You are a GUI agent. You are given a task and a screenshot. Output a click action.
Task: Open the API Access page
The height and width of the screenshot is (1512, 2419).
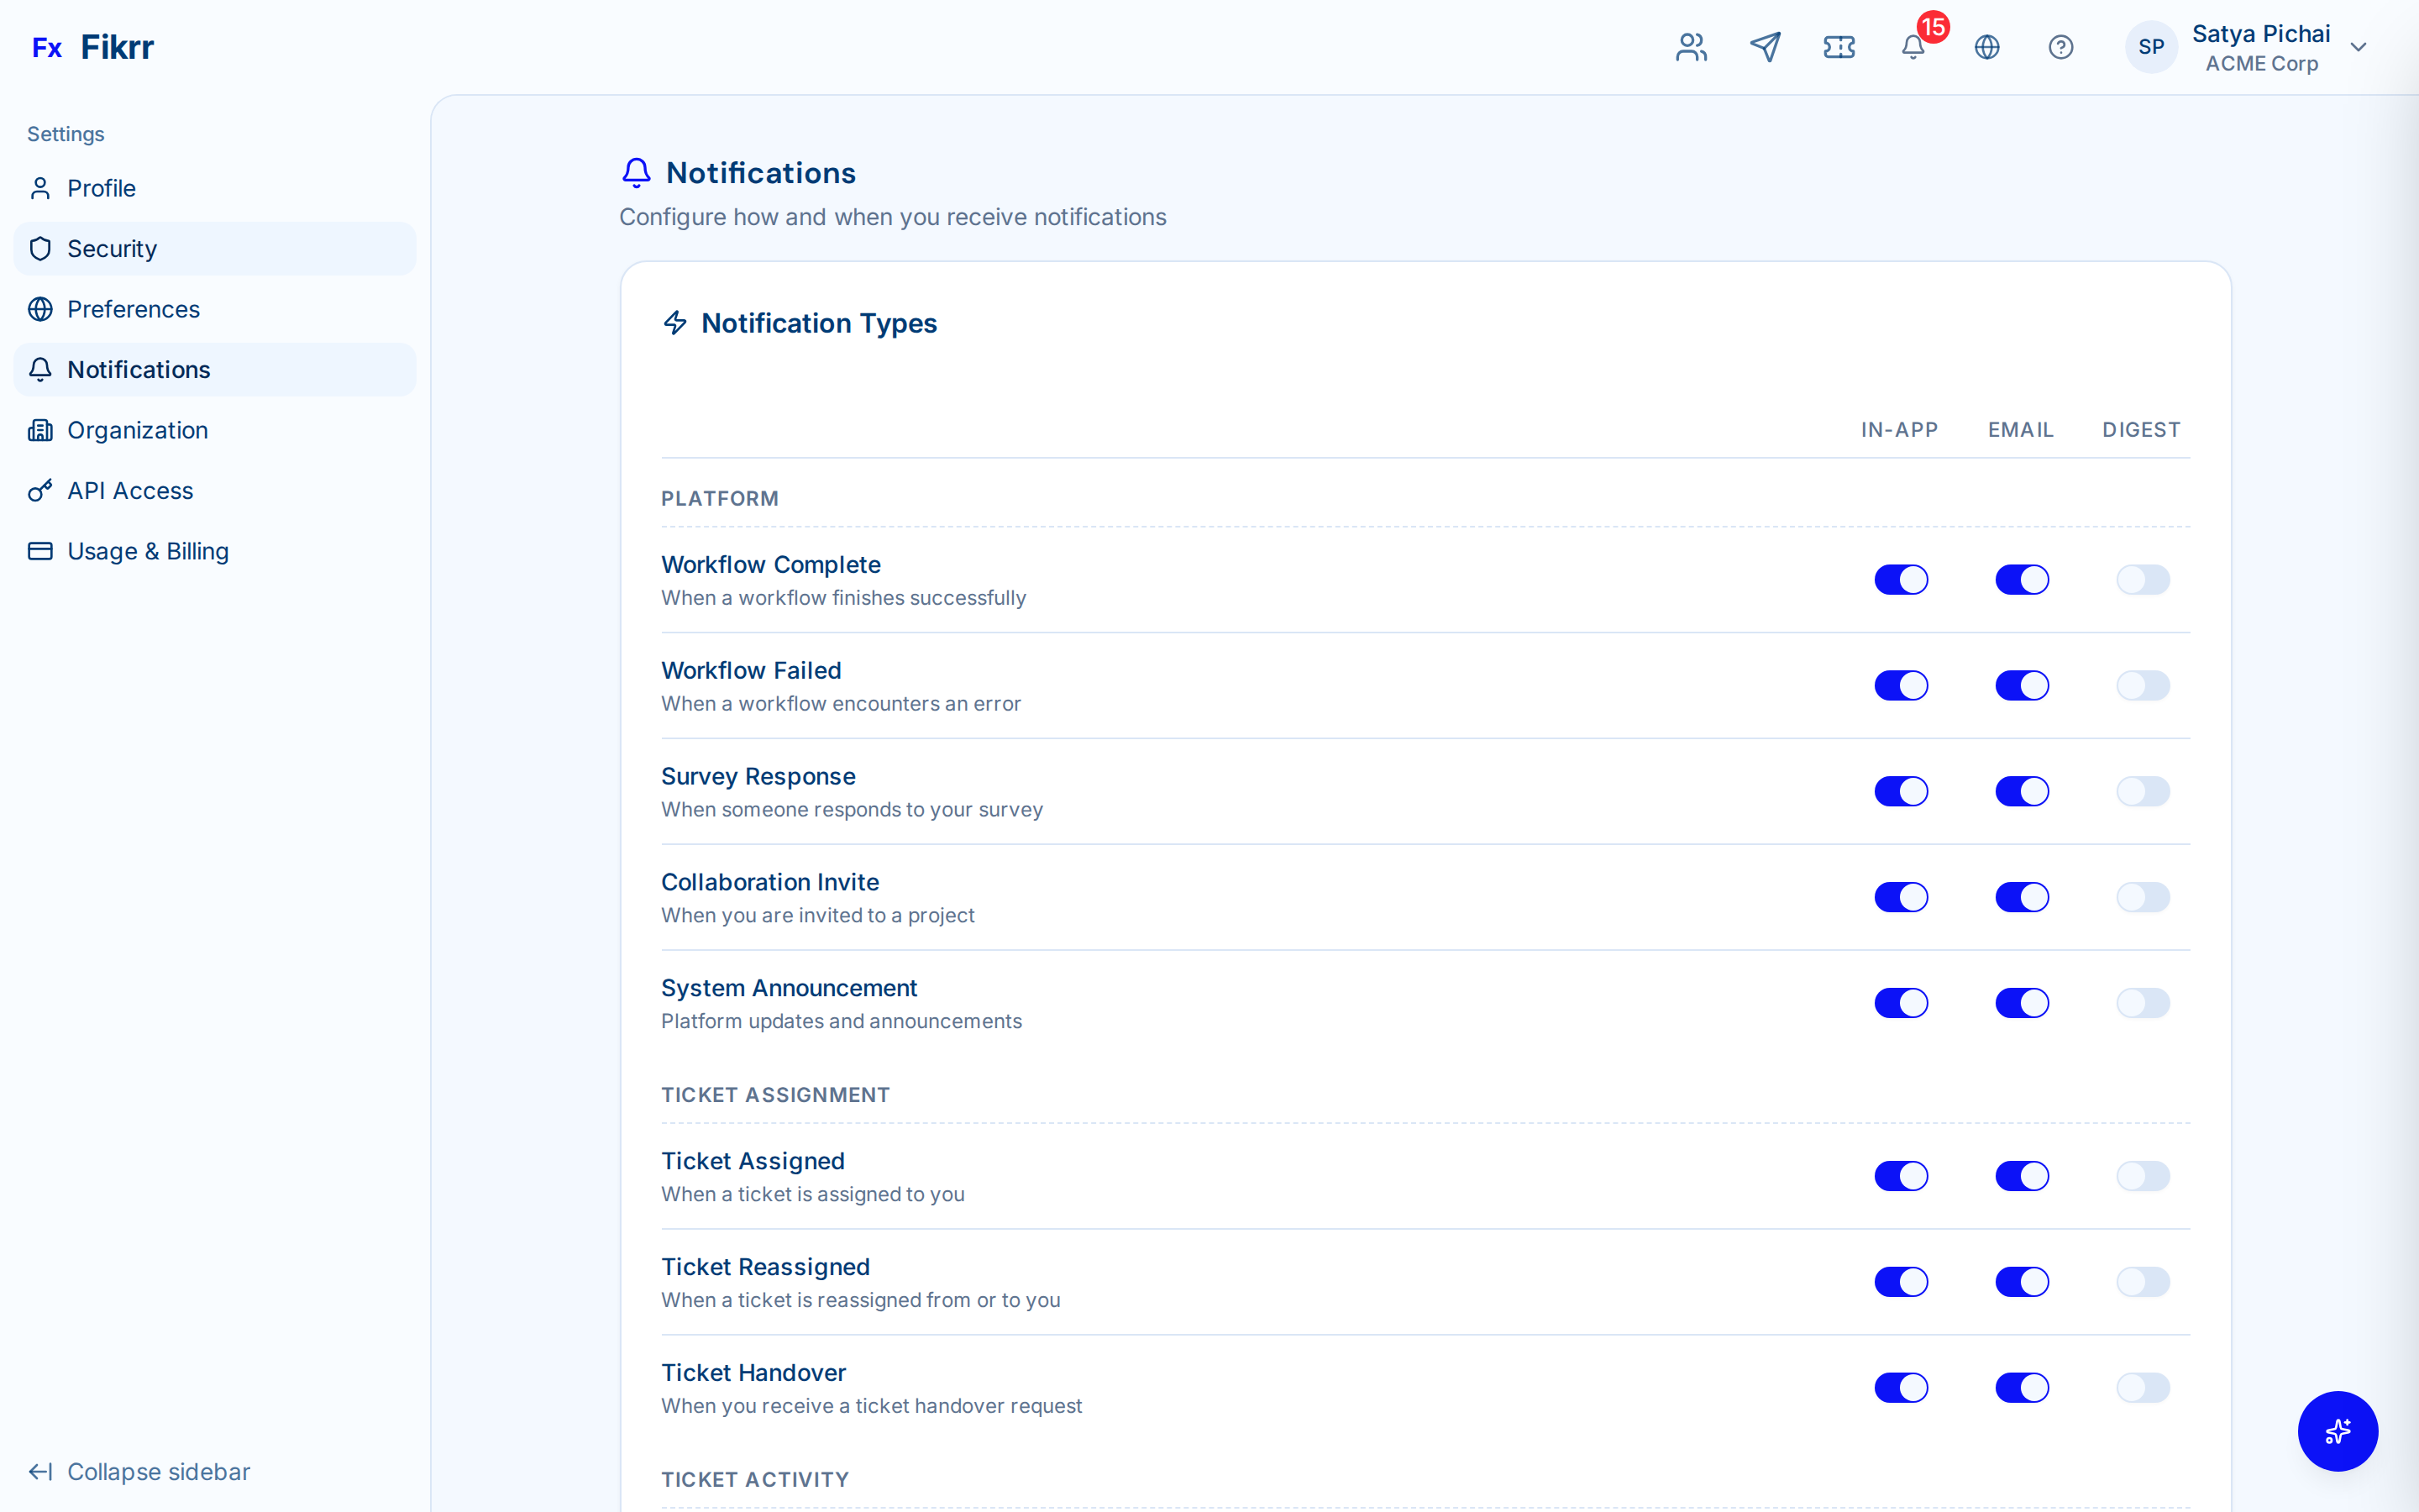pyautogui.click(x=130, y=490)
